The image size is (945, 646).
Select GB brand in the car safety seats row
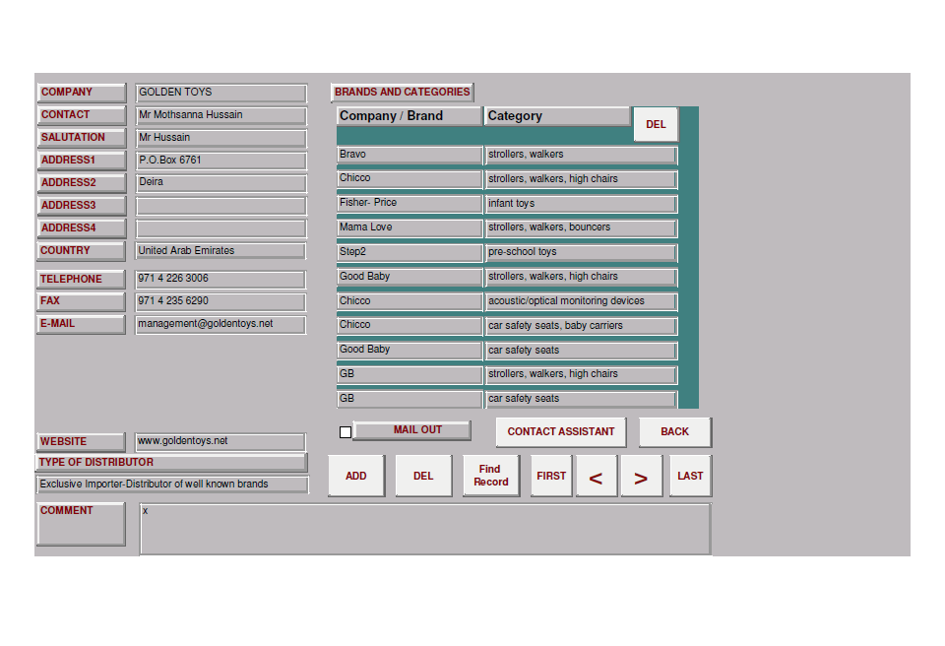[409, 399]
